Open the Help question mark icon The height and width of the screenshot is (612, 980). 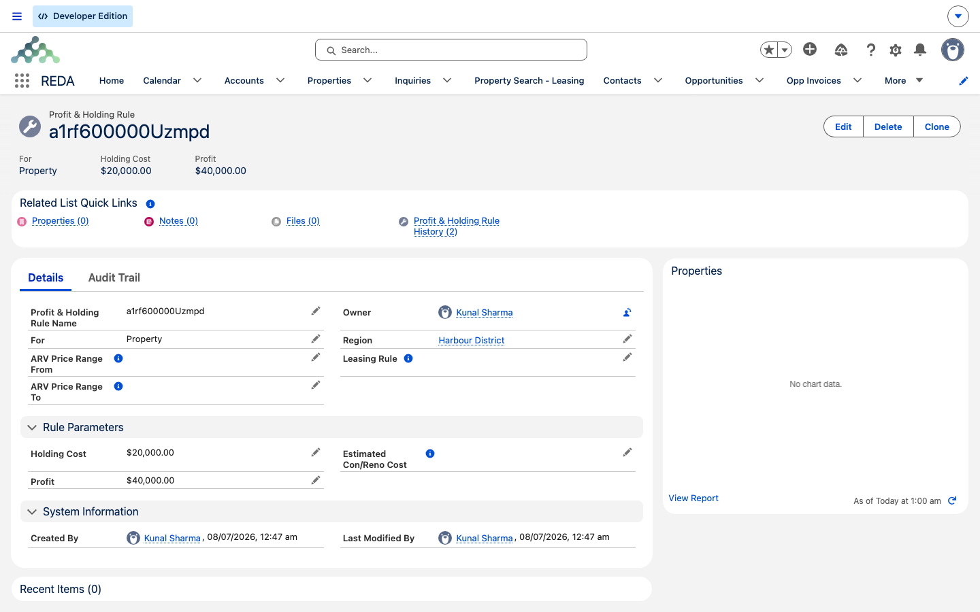click(870, 50)
